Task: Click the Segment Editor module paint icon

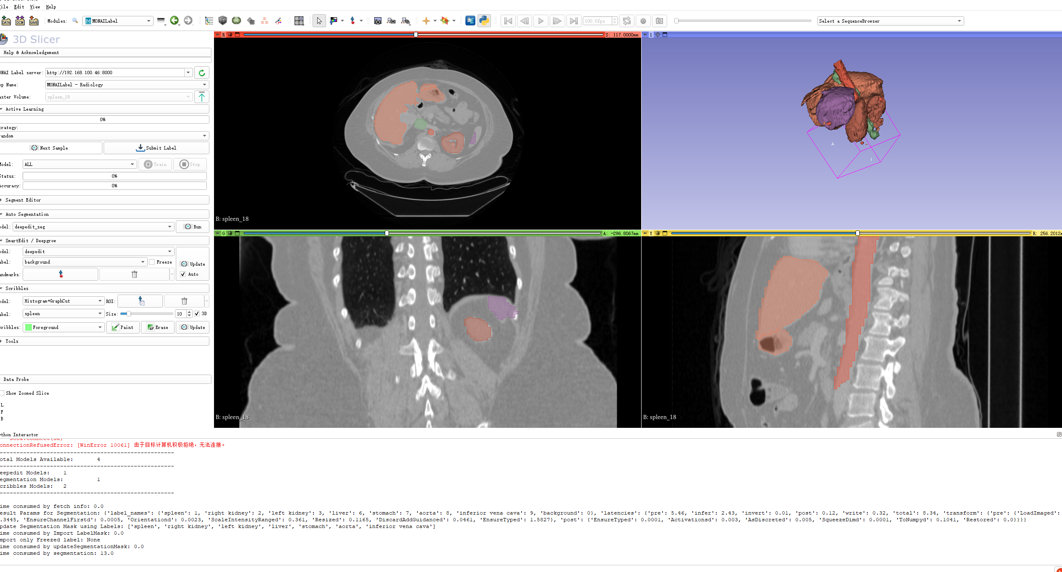Action: coord(278,21)
